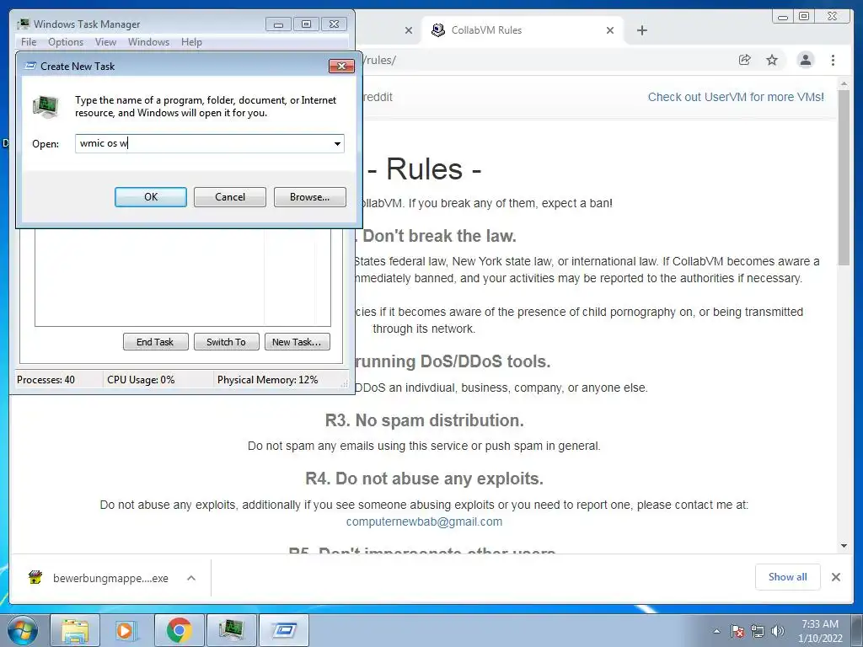Open the Windows Start menu
863x647 pixels.
click(x=23, y=630)
